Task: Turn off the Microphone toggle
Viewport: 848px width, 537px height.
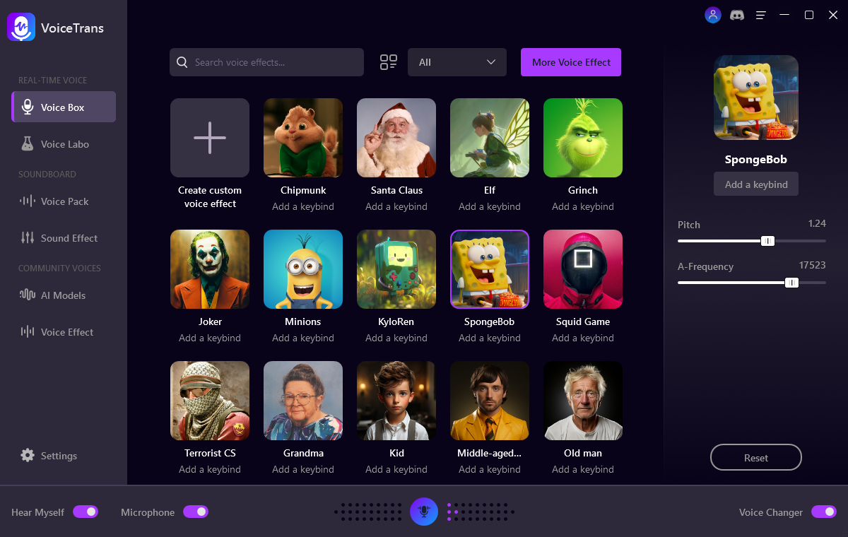Action: pyautogui.click(x=196, y=512)
